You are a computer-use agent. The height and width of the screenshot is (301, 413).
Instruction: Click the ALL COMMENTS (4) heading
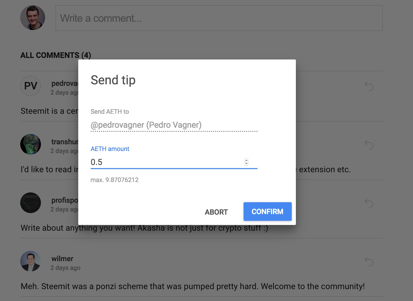coord(56,55)
